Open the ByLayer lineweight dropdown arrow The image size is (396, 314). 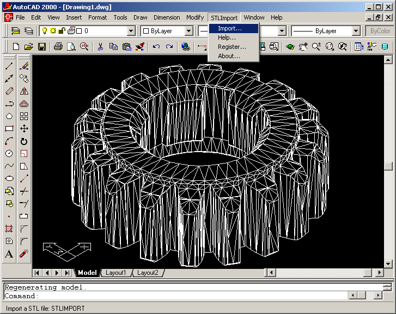pos(356,31)
